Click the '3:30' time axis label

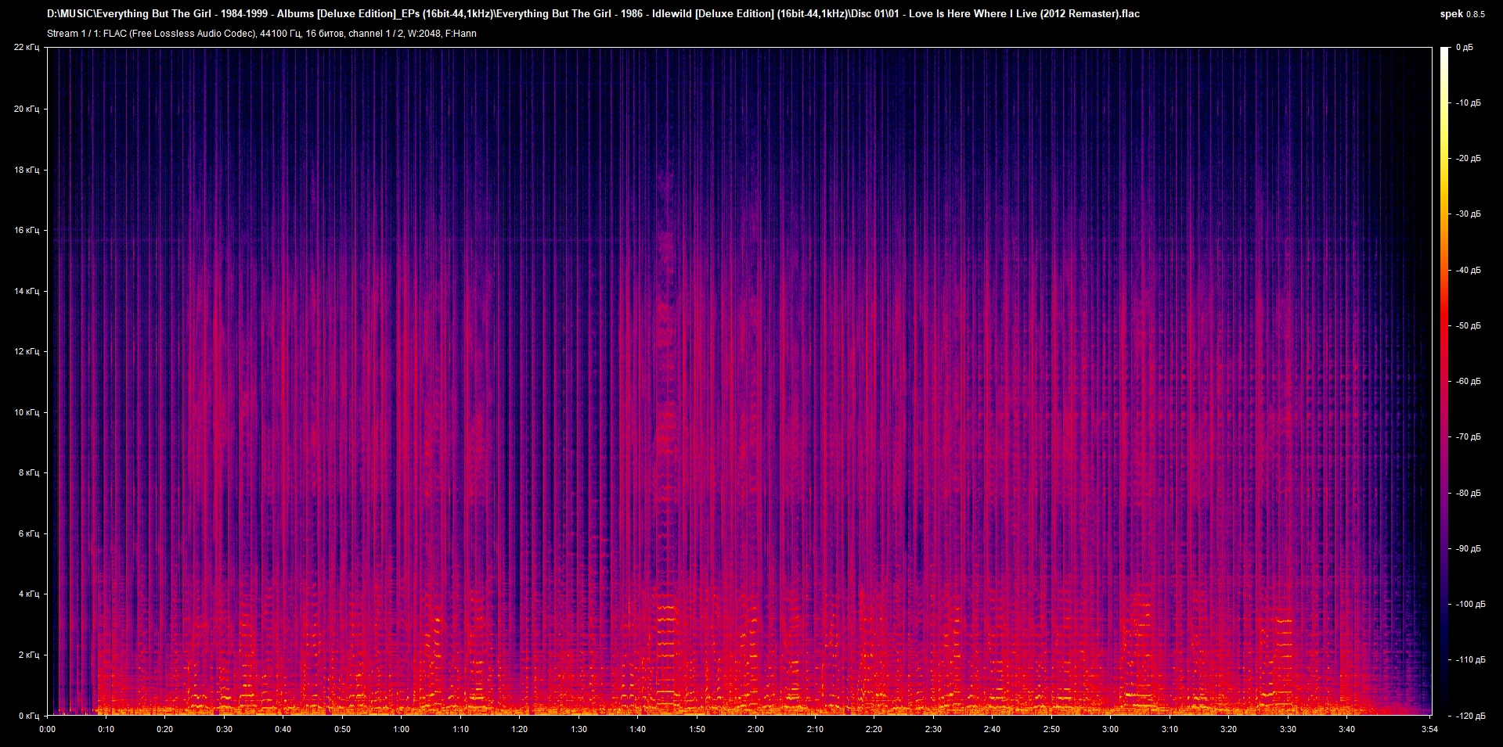(1288, 729)
